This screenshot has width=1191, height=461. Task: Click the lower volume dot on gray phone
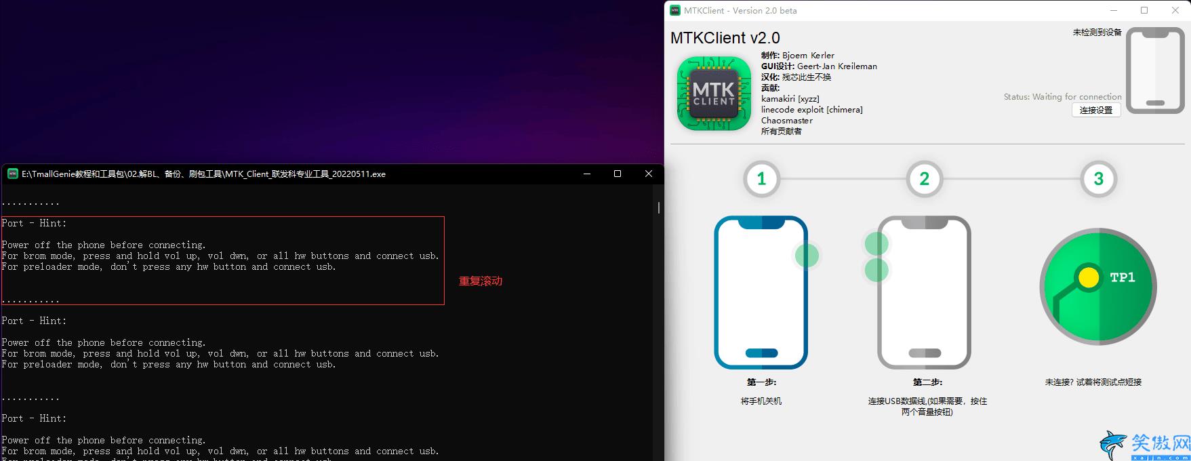[x=876, y=270]
